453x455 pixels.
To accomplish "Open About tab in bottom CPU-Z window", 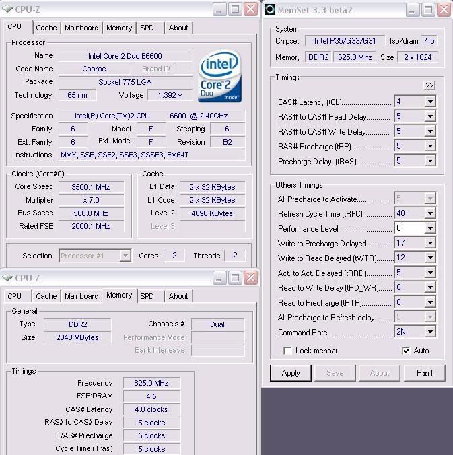I will [178, 296].
